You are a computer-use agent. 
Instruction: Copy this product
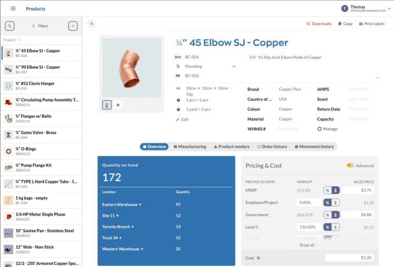(345, 24)
